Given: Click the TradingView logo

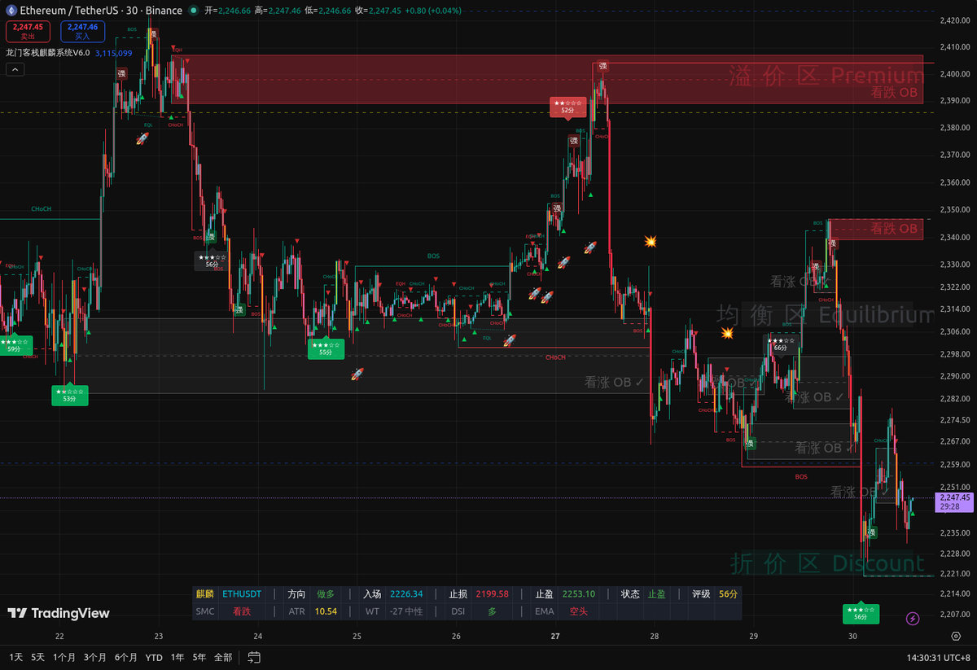Looking at the screenshot, I should [18, 612].
